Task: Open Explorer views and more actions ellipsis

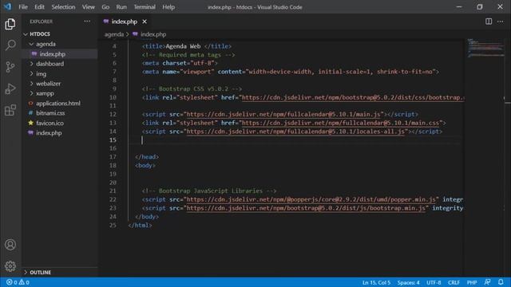Action: click(87, 22)
